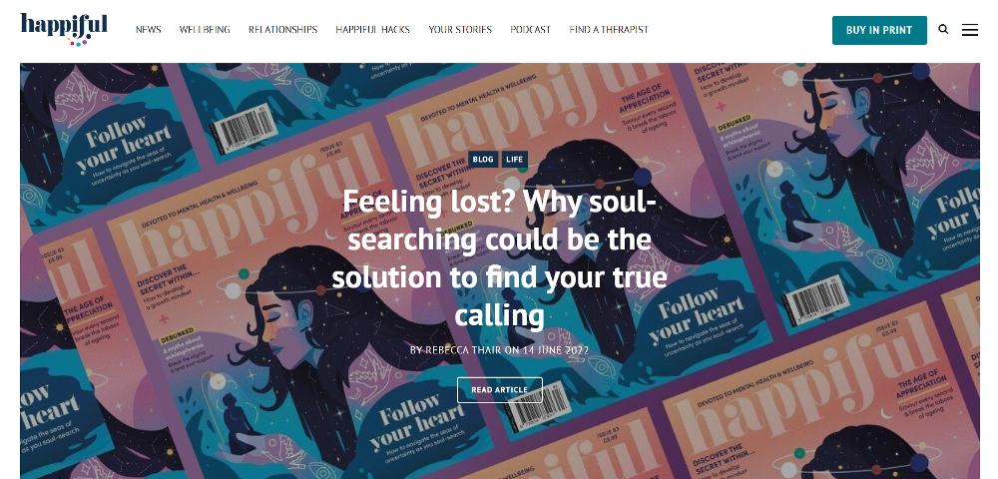Click the Happiful logo in header

64,29
